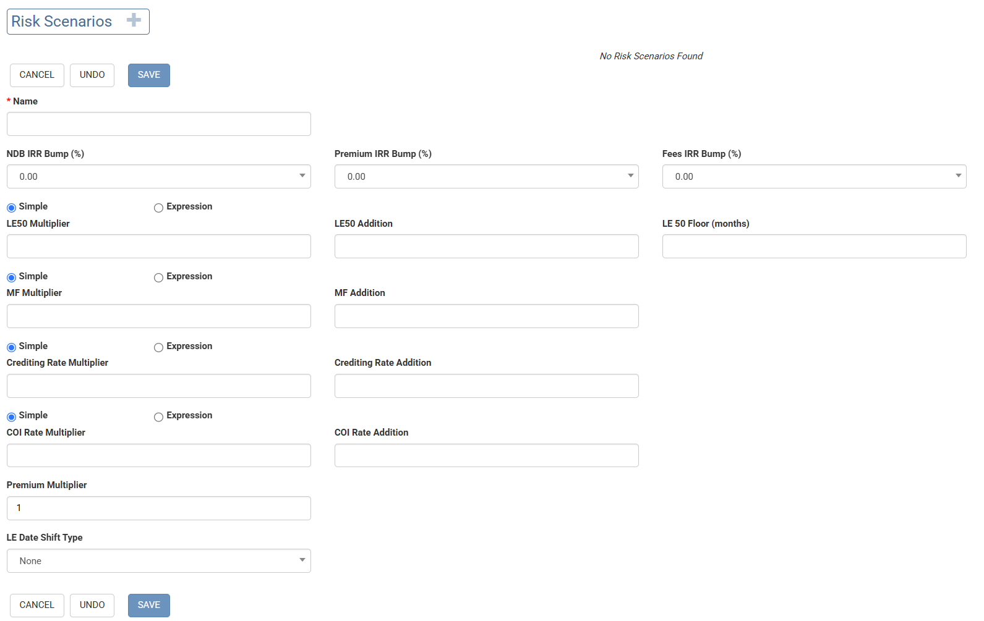Focus the LE 50 Floor (months) field

click(x=814, y=247)
